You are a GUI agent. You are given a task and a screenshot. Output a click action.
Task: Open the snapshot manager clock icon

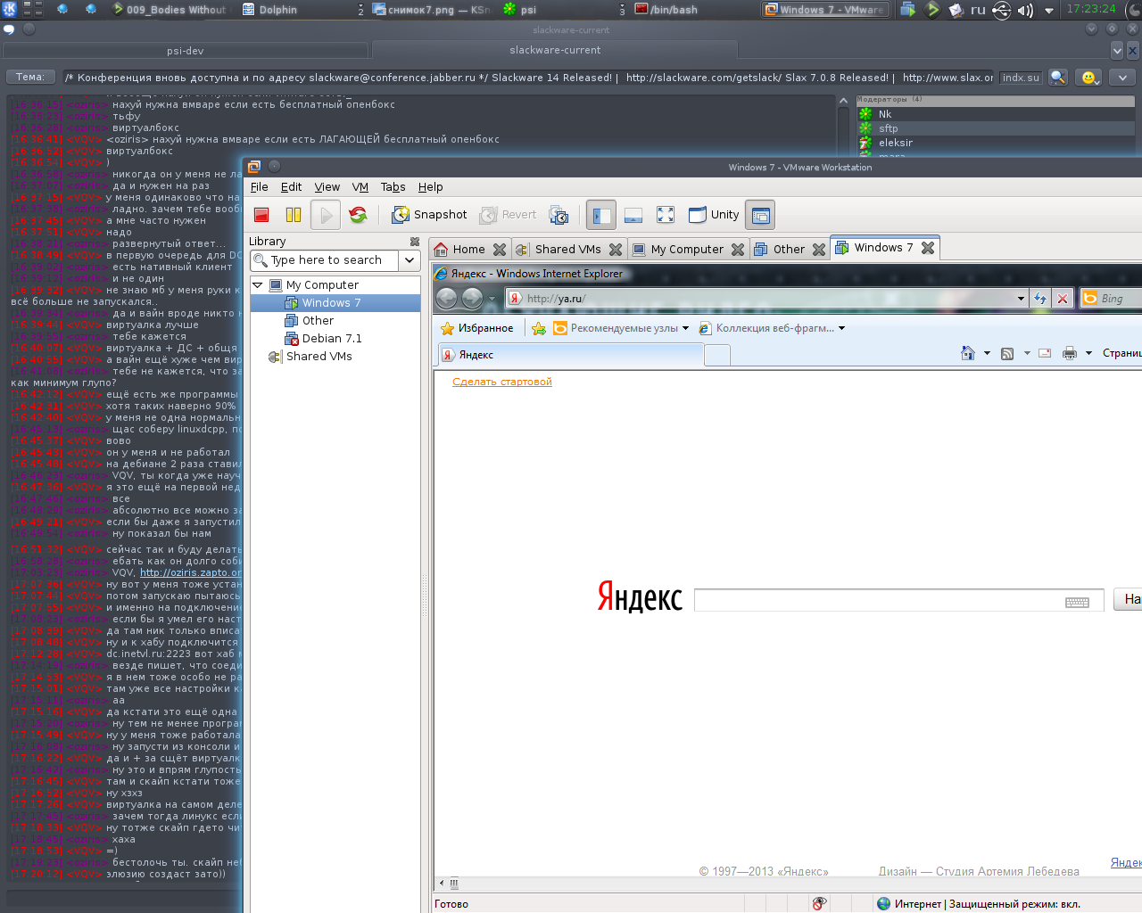pos(559,215)
